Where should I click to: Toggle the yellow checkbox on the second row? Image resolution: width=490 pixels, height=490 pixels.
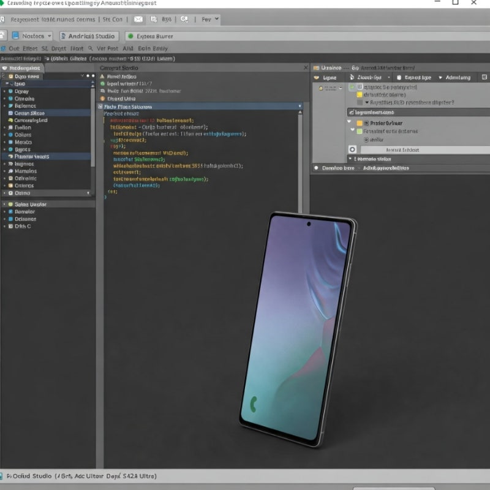point(360,95)
